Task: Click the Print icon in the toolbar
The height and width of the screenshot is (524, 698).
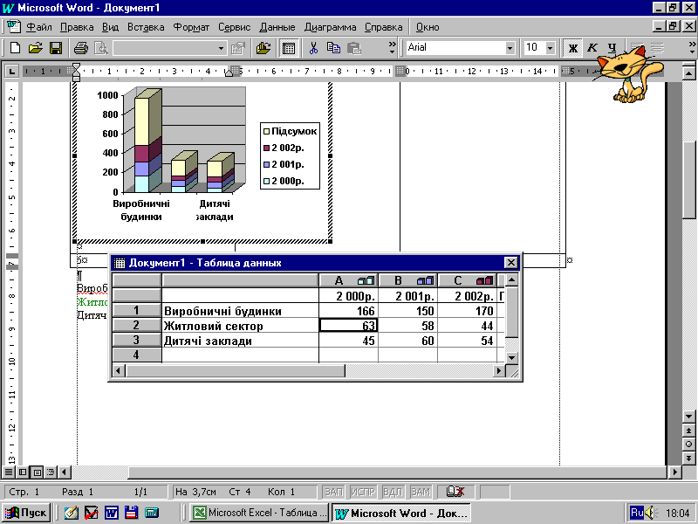Action: (81, 48)
